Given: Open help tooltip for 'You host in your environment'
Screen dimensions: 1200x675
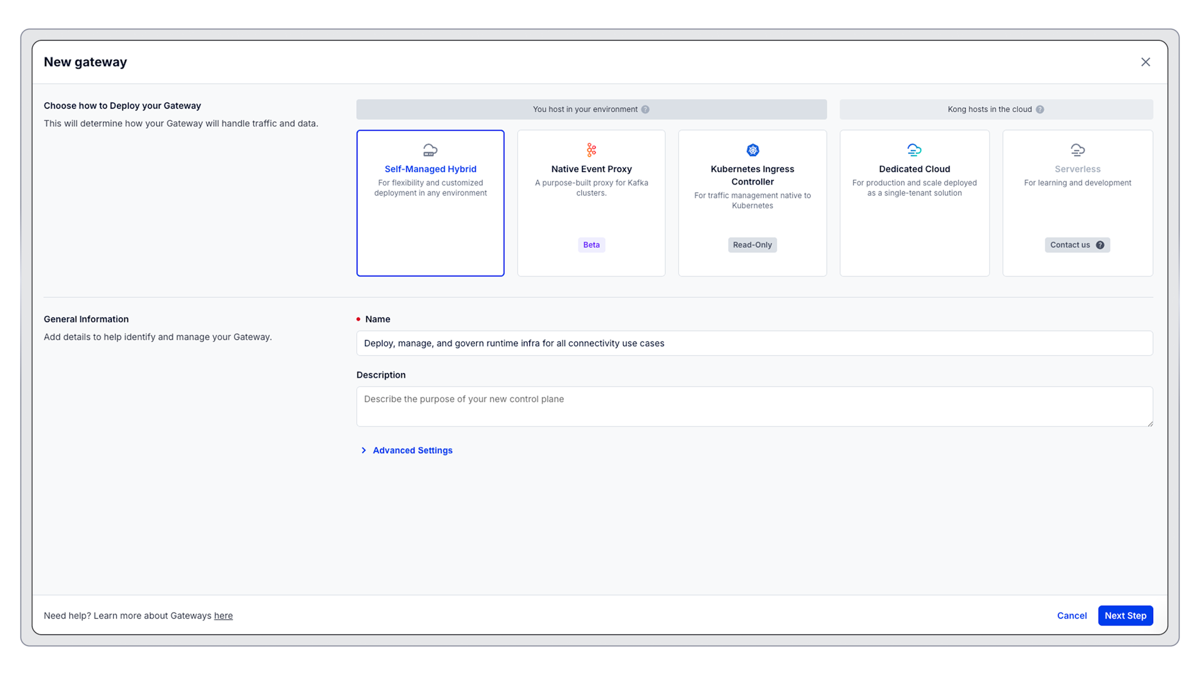Looking at the screenshot, I should click(x=645, y=109).
